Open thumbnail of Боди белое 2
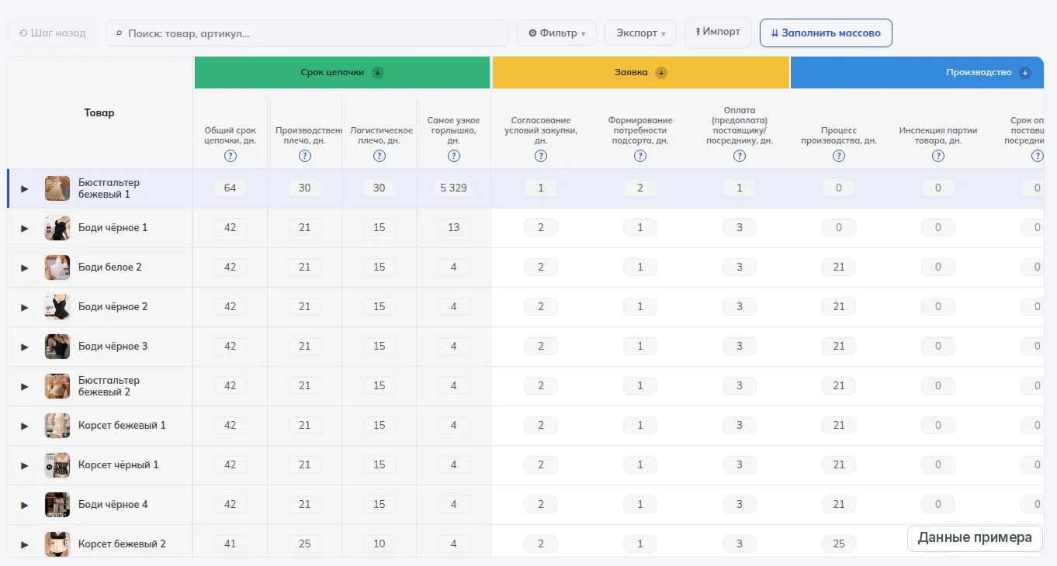The image size is (1057, 566). 57,267
